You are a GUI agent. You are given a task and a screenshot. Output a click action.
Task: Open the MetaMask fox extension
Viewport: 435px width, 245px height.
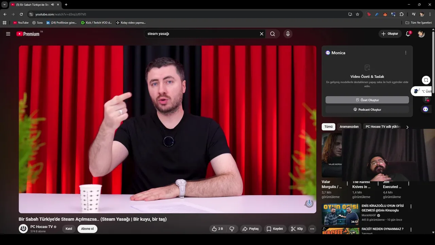click(385, 14)
